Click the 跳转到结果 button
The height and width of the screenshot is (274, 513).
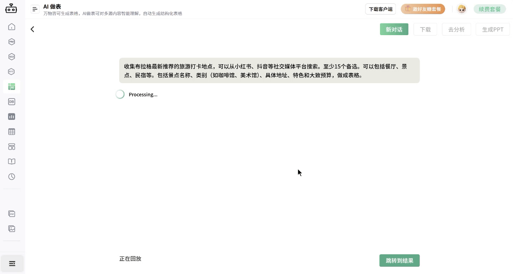point(399,260)
